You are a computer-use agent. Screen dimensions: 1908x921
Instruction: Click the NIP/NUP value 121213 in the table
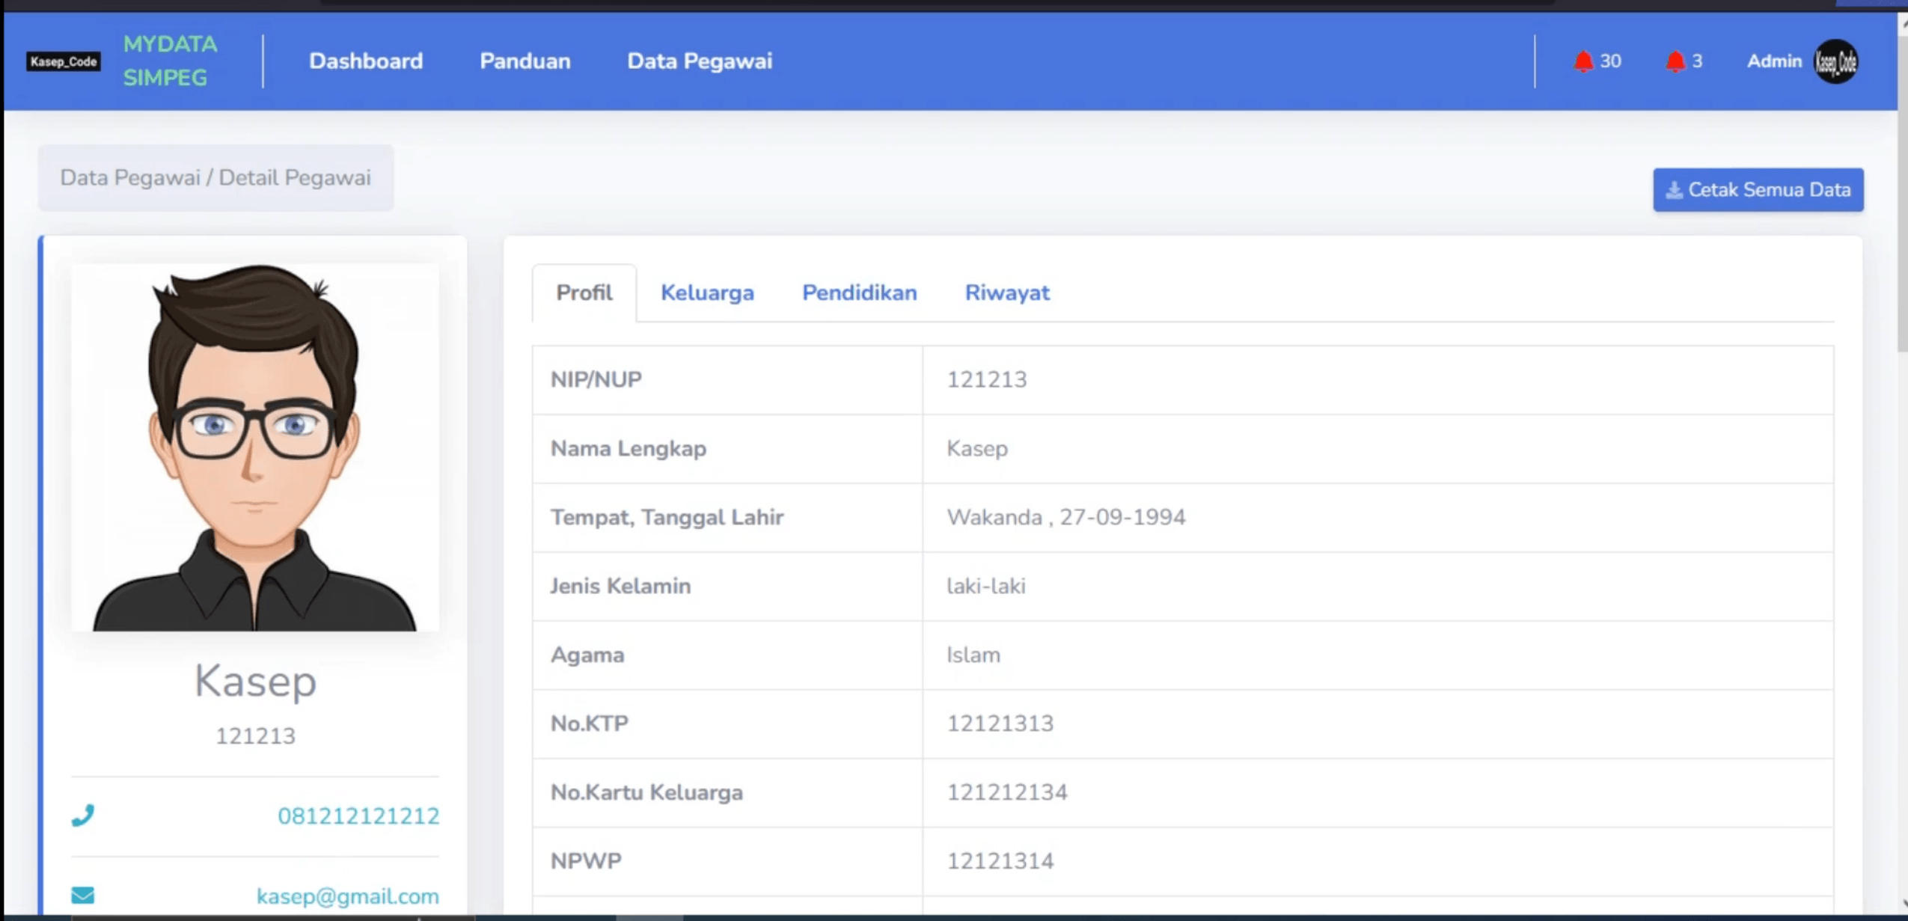click(987, 380)
